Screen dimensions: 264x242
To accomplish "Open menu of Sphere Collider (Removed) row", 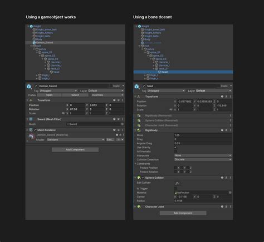I will coord(231,120).
